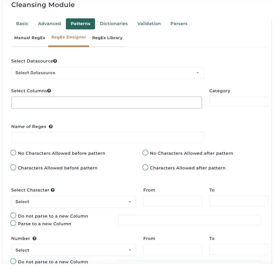274x268 pixels.
Task: Select No Characters Allowed after pattern
Action: (145, 153)
